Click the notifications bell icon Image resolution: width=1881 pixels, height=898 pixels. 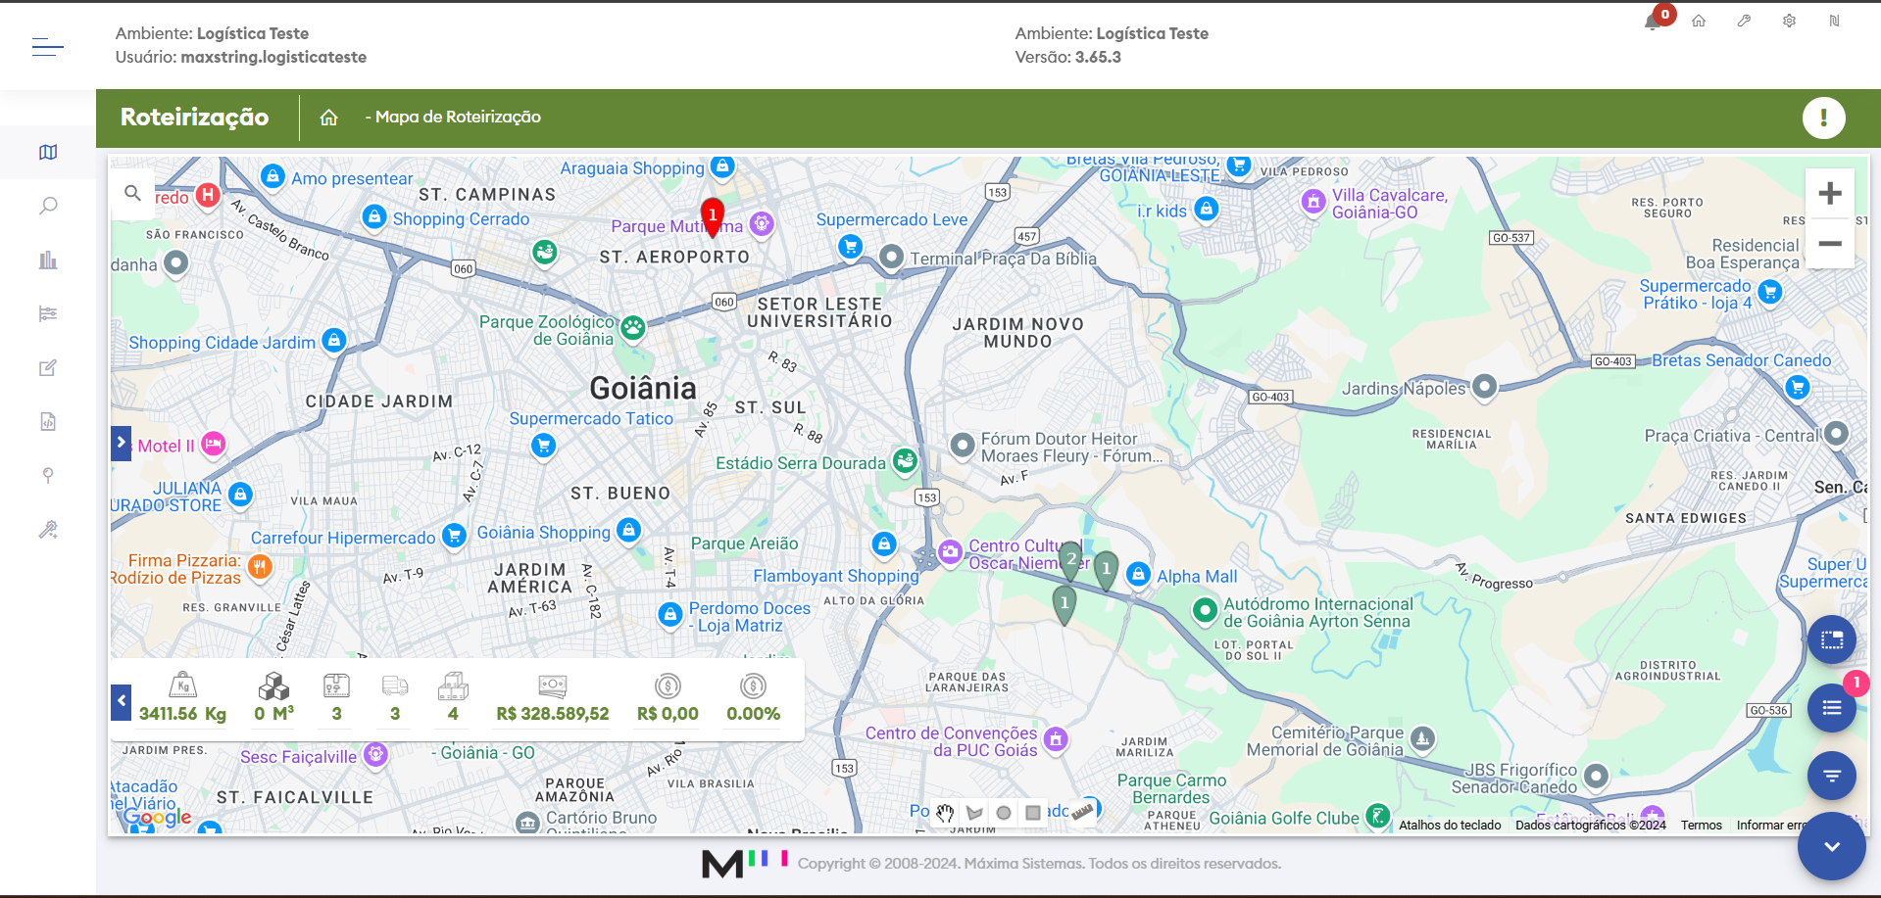coord(1653,22)
